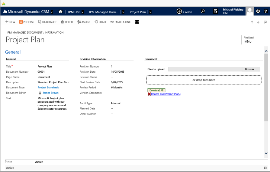This screenshot has height=172, width=270.
Task: Click the save disk icon in footer
Action: coord(265,168)
